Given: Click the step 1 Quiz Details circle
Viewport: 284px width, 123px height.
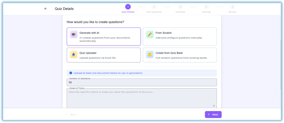Looking at the screenshot, I should [x=128, y=7].
